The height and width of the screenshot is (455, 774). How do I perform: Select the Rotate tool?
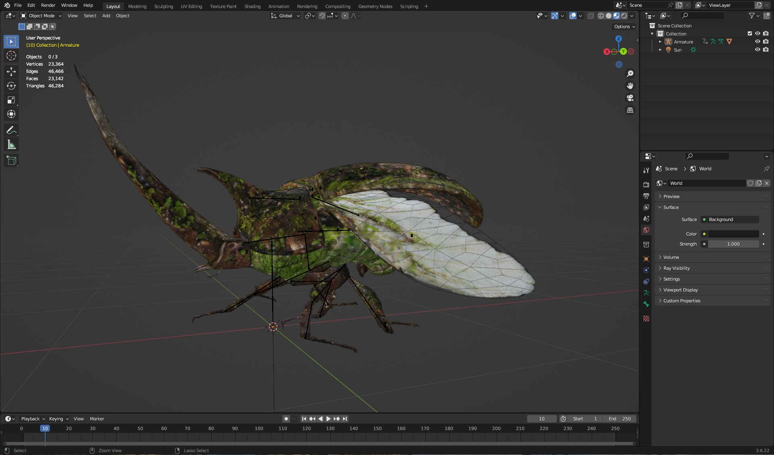(11, 86)
